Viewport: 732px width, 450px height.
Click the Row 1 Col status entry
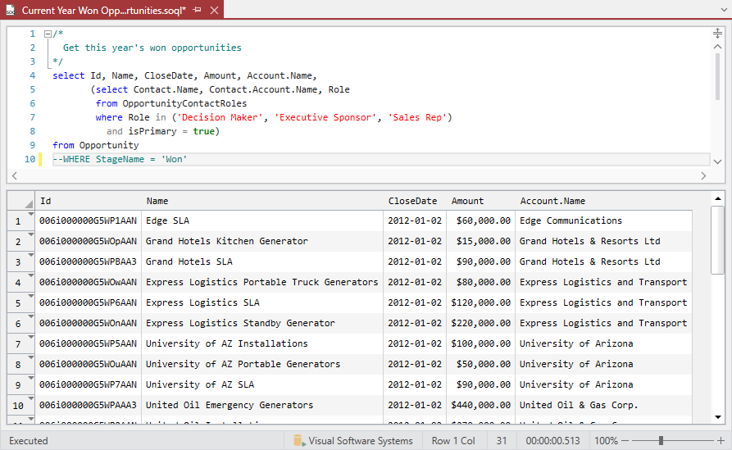453,441
